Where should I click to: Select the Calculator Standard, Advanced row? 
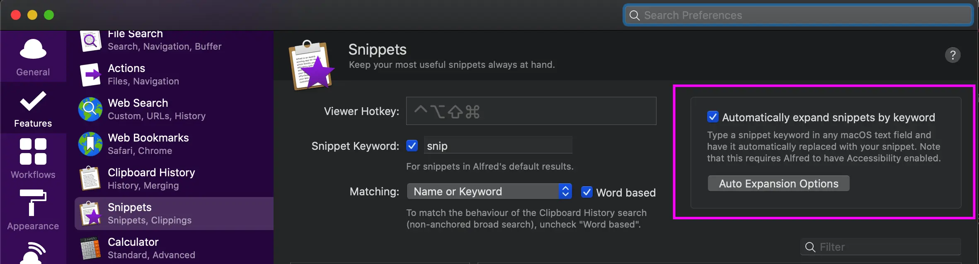(x=174, y=248)
